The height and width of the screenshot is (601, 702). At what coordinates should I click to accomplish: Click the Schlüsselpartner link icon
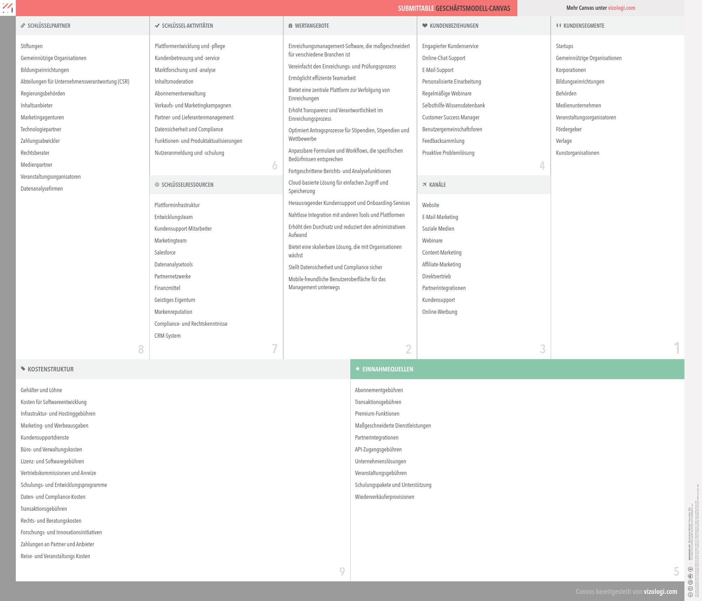[x=23, y=26]
